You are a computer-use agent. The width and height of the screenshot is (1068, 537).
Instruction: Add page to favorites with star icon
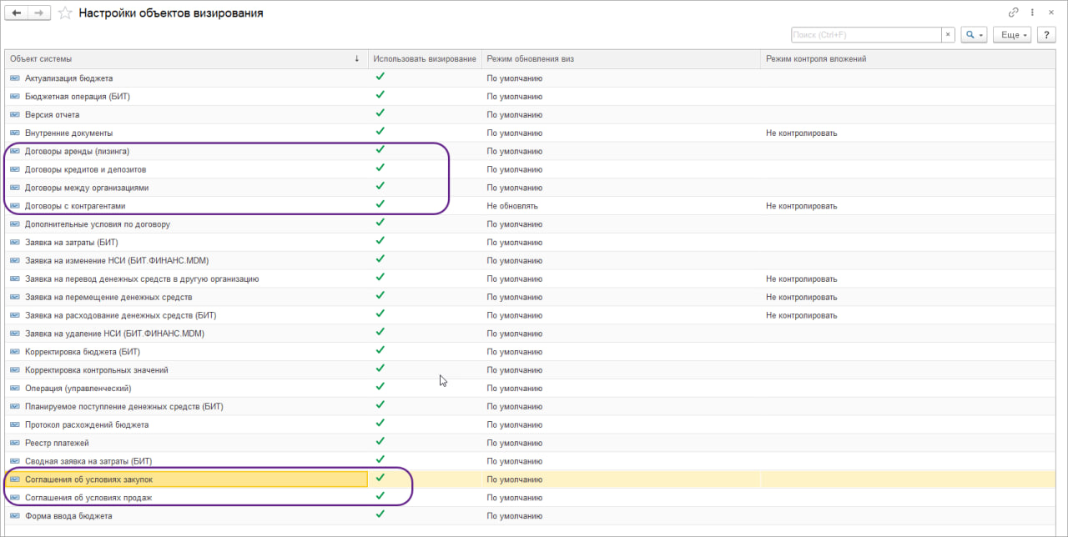coord(65,13)
